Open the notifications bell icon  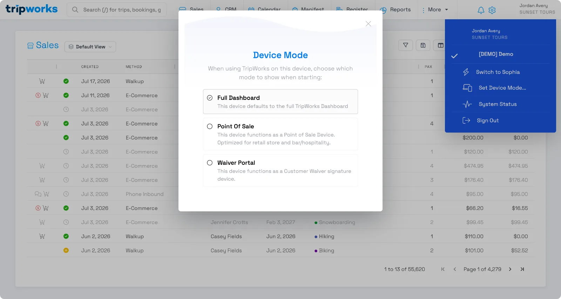[481, 10]
